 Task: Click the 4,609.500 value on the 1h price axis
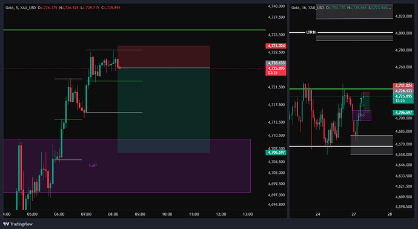[x=403, y=197]
